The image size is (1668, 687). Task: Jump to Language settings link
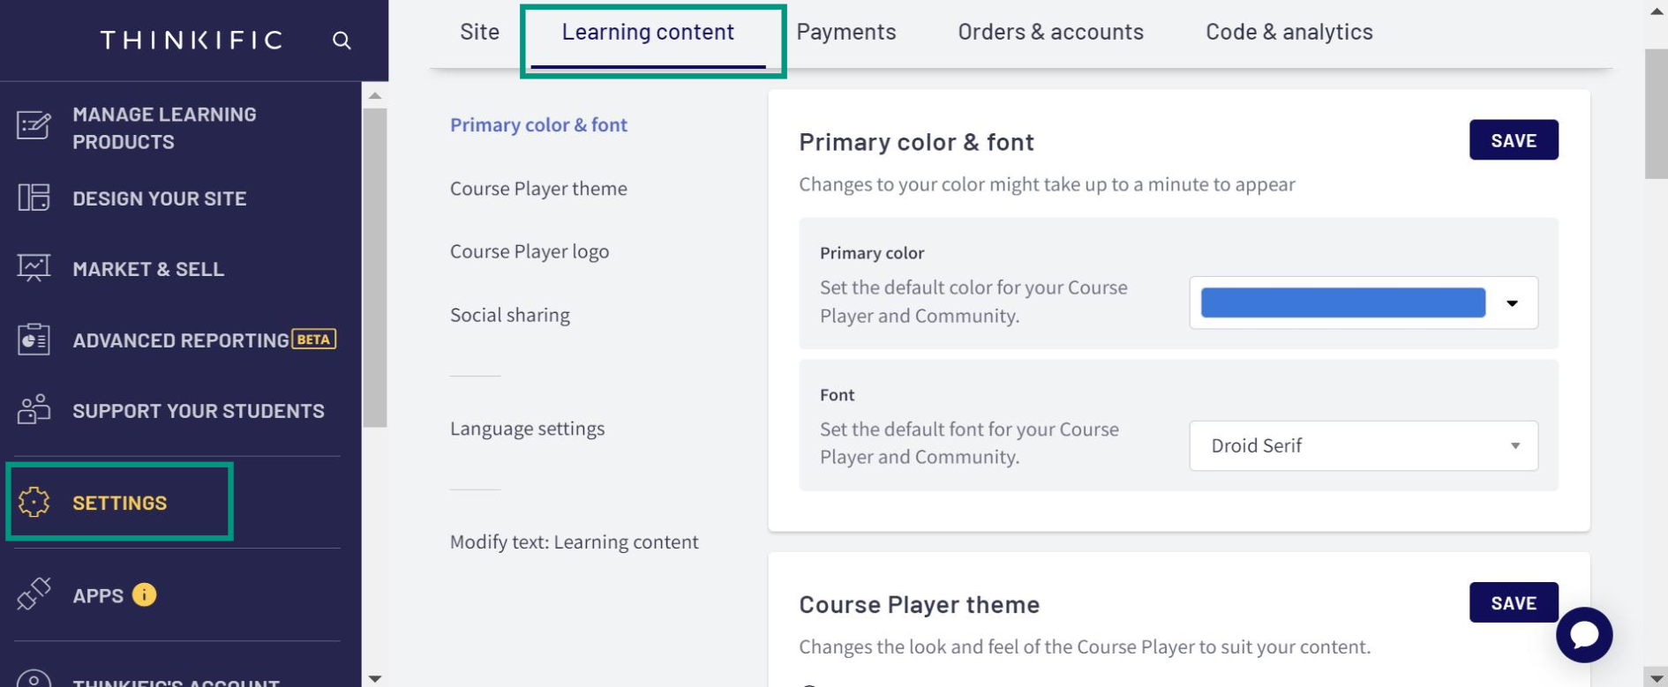[x=527, y=429]
